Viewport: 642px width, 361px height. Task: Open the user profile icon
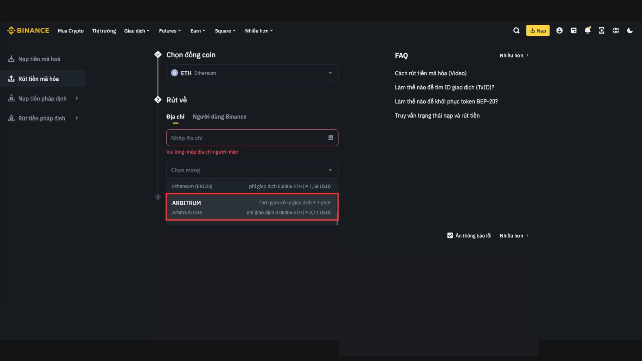click(559, 30)
